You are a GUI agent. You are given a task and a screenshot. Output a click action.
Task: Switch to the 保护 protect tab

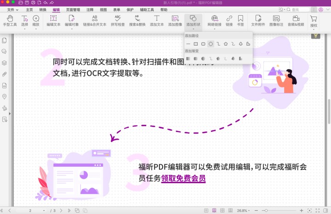tap(130, 10)
